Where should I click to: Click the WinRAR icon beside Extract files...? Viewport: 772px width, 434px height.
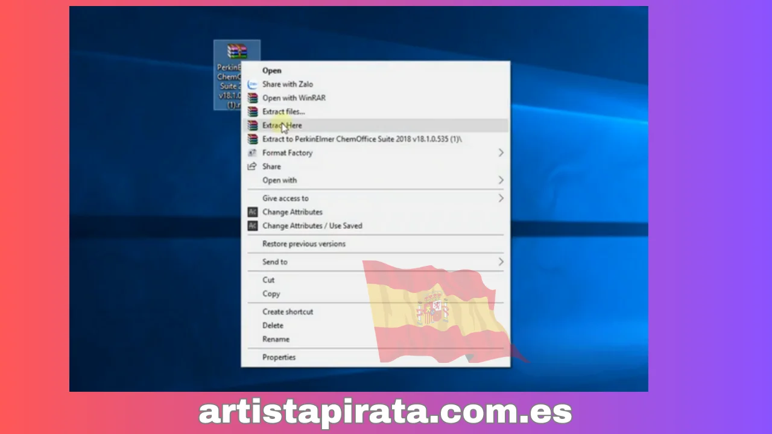pos(253,112)
